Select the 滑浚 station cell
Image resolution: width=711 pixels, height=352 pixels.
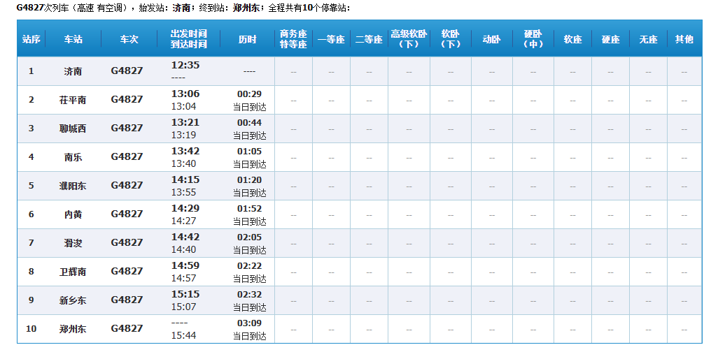(x=73, y=243)
